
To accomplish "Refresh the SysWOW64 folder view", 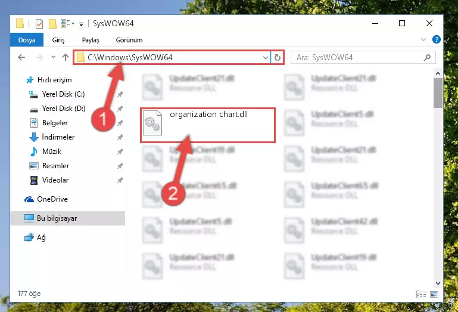I will click(277, 57).
